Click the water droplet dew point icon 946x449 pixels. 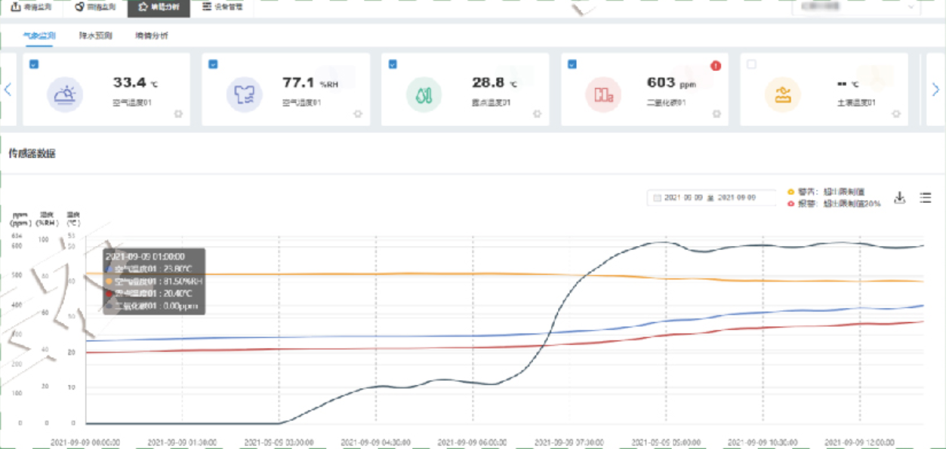point(424,95)
